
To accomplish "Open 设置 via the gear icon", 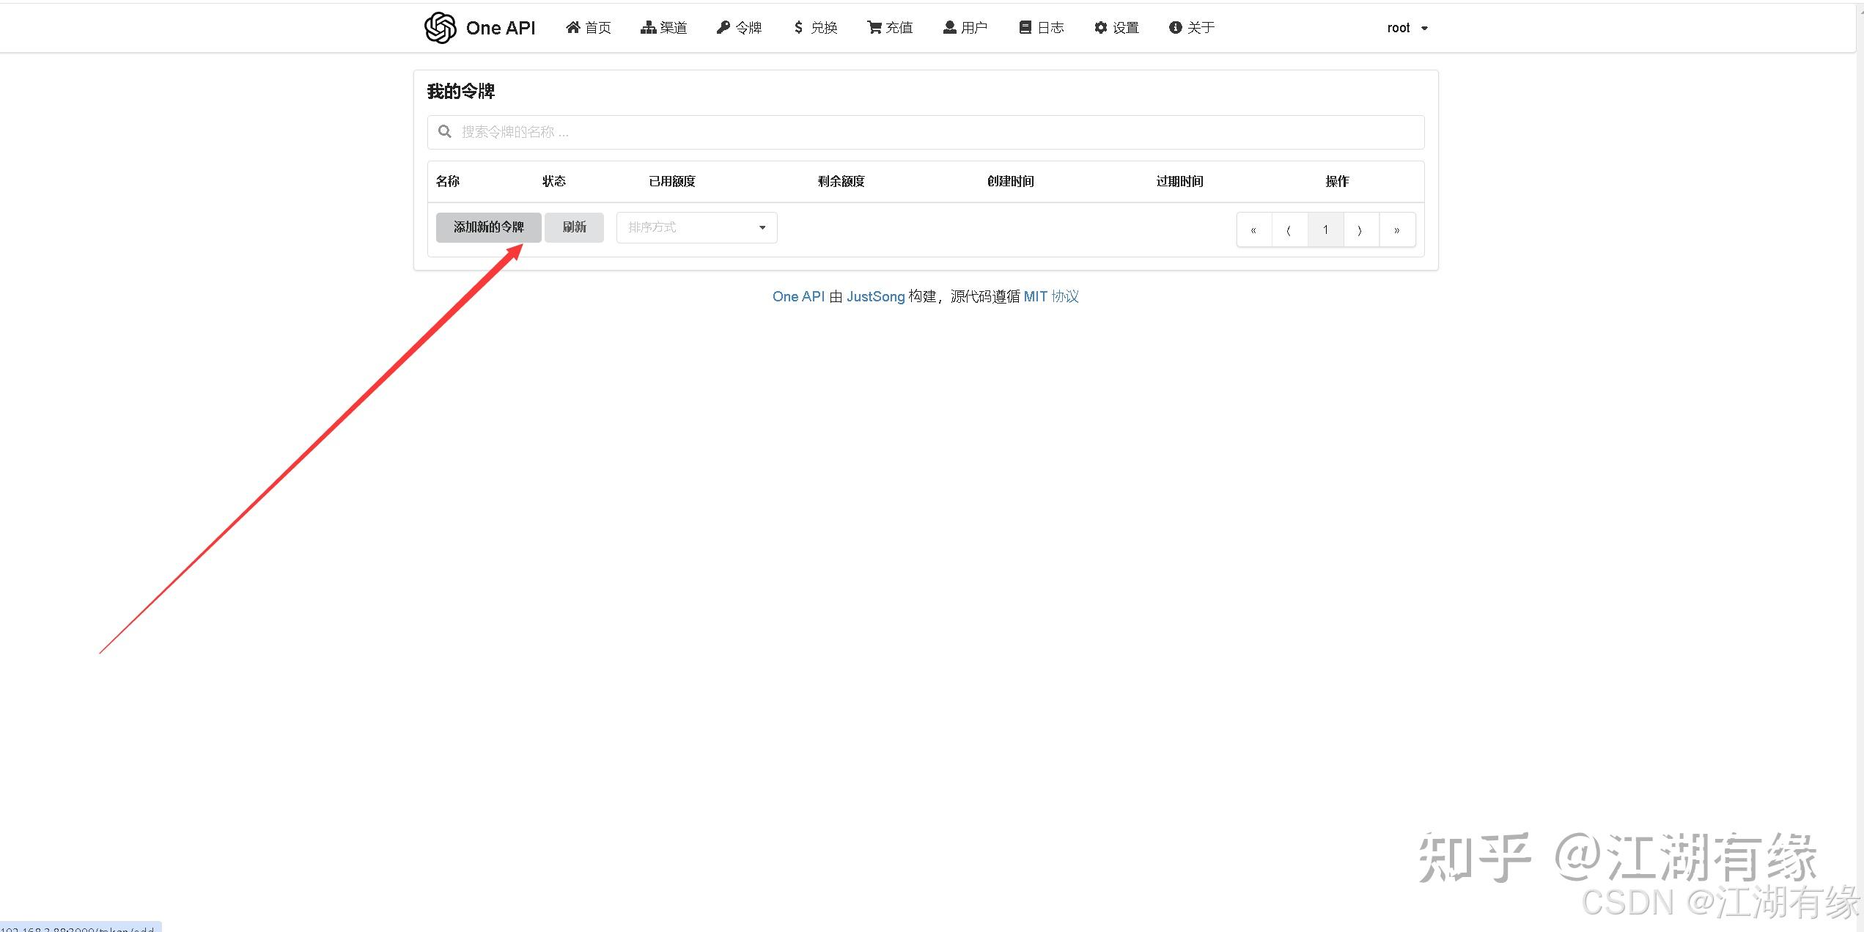I will click(1100, 27).
